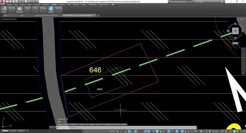Open the Reference panel icon
The width and height of the screenshot is (246, 133).
click(20, 10)
